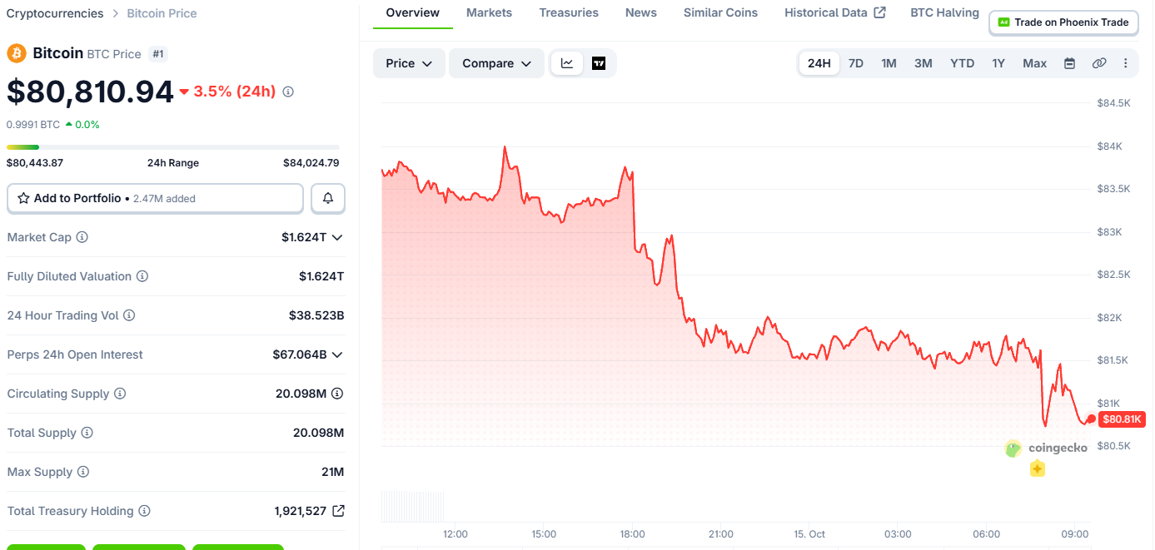Open info icon beside 24h change
The image size is (1155, 550).
[288, 92]
